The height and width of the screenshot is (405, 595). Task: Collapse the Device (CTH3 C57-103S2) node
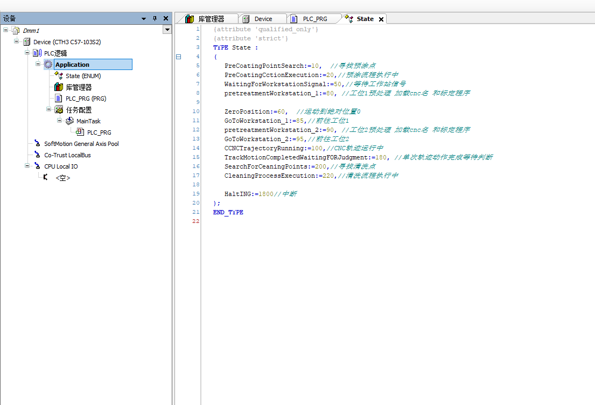(x=16, y=41)
